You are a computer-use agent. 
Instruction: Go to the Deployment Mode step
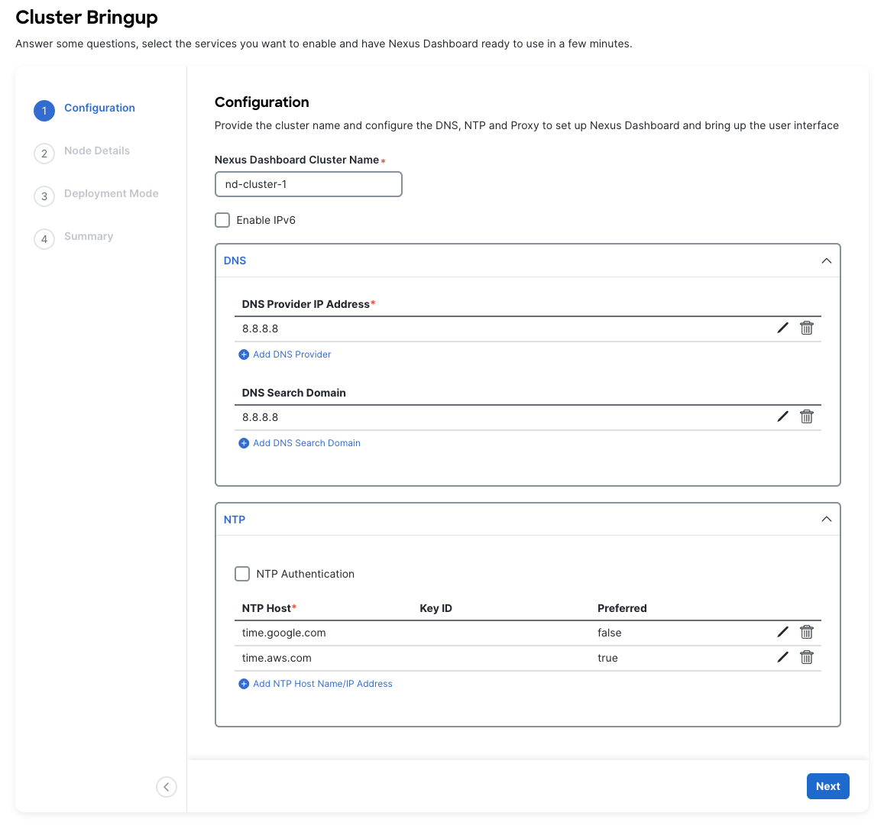click(x=111, y=193)
